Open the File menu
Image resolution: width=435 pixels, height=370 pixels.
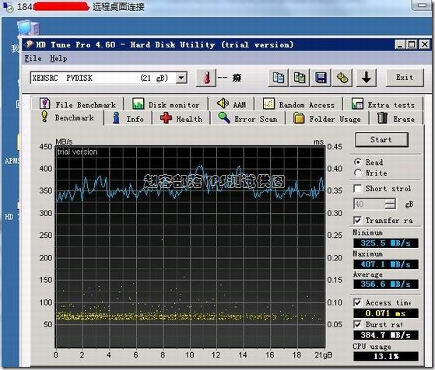(x=33, y=58)
